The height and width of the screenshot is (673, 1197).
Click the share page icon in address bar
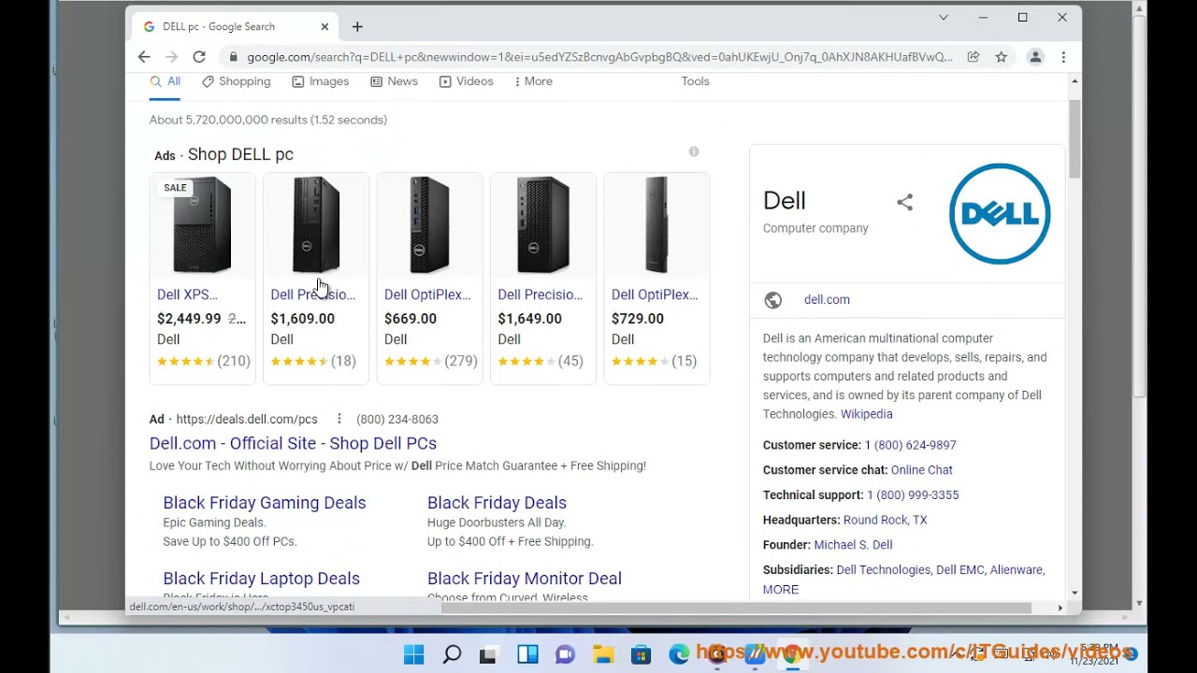pos(973,57)
